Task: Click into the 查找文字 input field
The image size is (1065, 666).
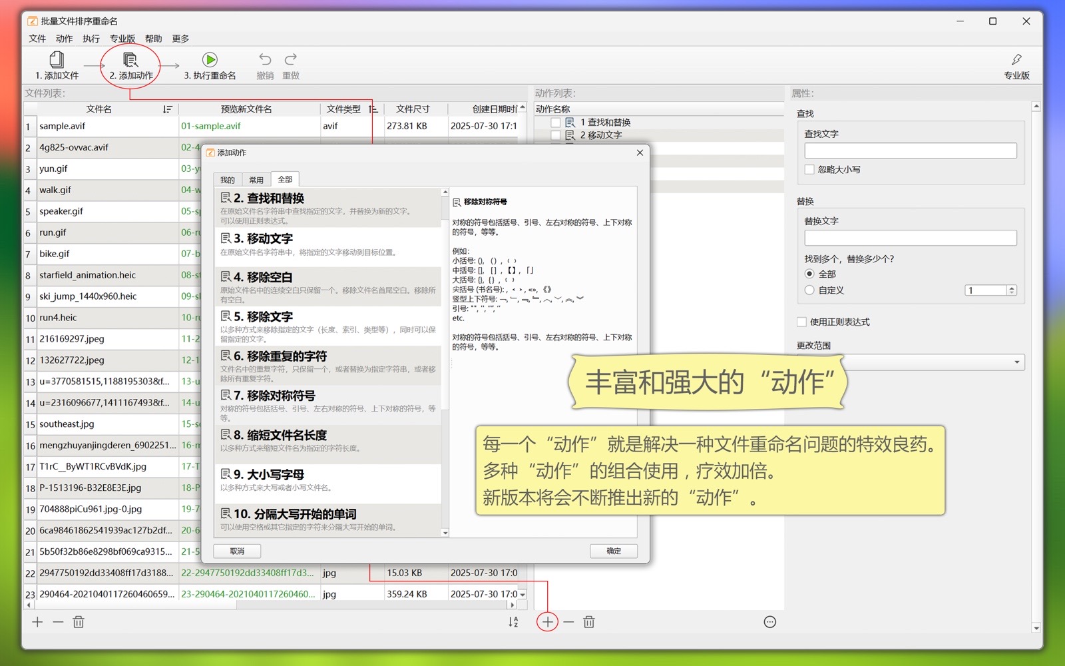Action: click(x=910, y=151)
